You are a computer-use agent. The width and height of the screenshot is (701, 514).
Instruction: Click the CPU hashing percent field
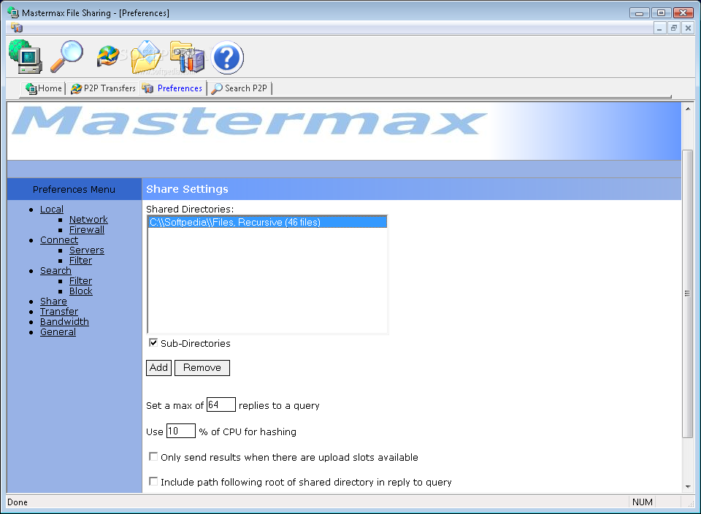point(180,431)
